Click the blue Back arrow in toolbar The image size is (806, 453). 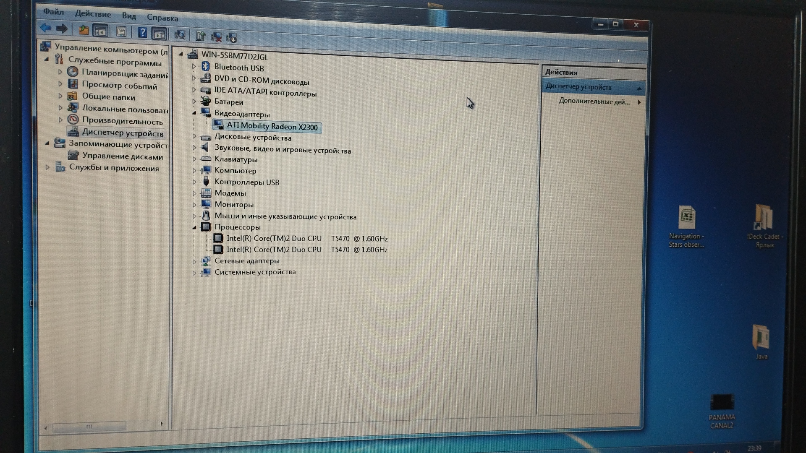45,28
